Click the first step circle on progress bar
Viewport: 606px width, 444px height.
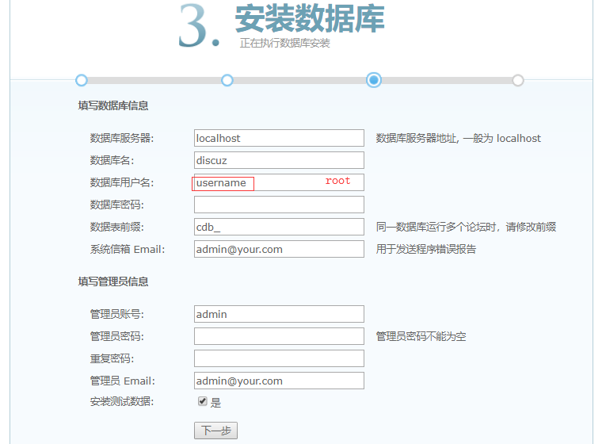click(81, 80)
